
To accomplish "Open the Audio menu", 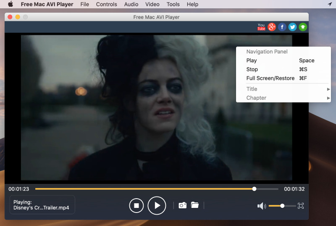I will click(131, 4).
